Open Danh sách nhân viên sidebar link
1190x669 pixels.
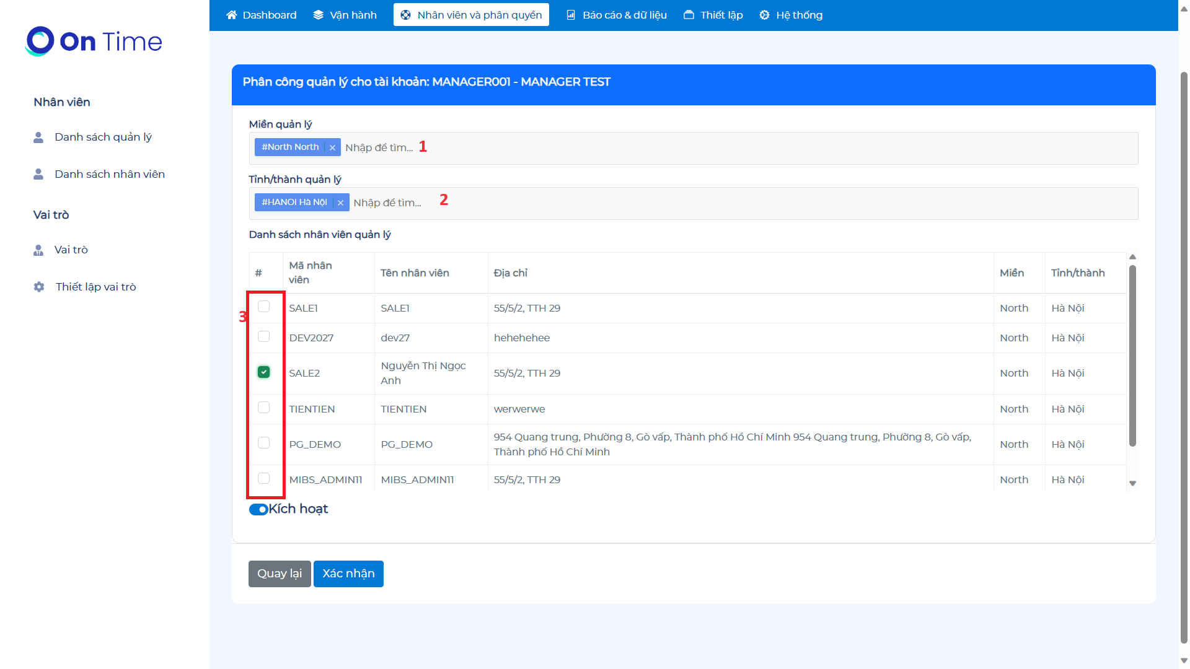[109, 174]
